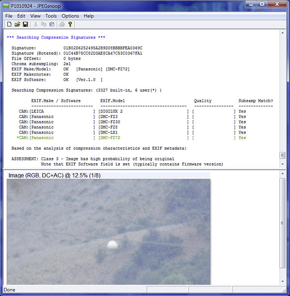
Task: Click the 'Note that EXIF Software field' line
Action: (132, 164)
